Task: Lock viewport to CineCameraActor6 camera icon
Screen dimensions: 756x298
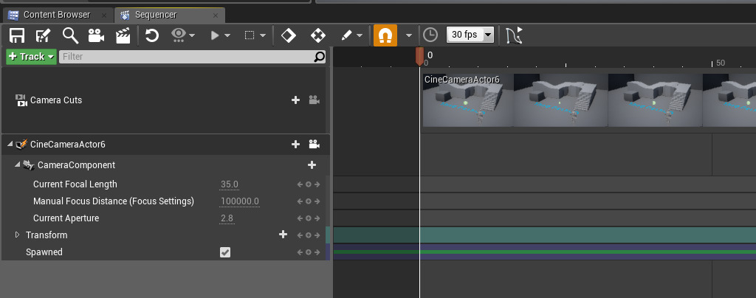Action: click(x=314, y=145)
